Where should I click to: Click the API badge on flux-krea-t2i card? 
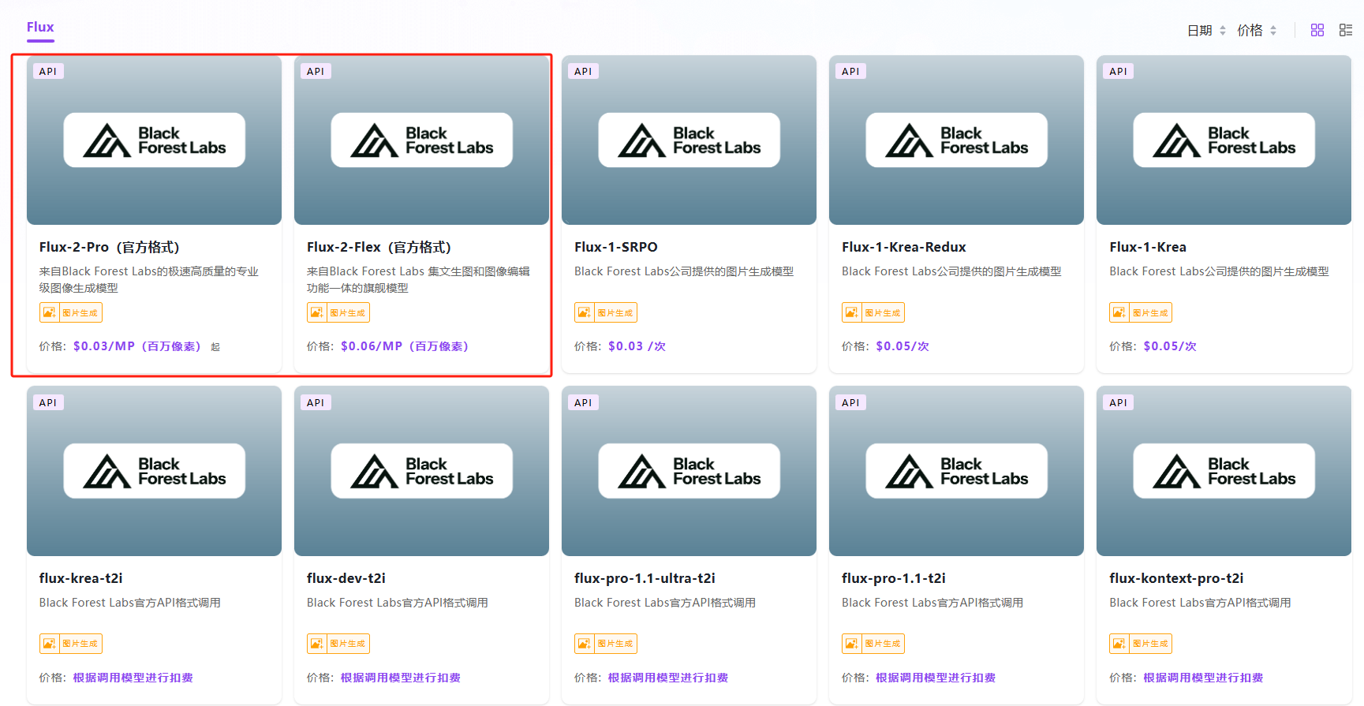pyautogui.click(x=48, y=402)
